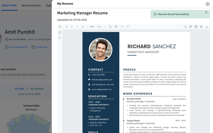213x133 pixels.
Task: Click the address 123 Anywhere St., Any City
Action: coord(103,85)
